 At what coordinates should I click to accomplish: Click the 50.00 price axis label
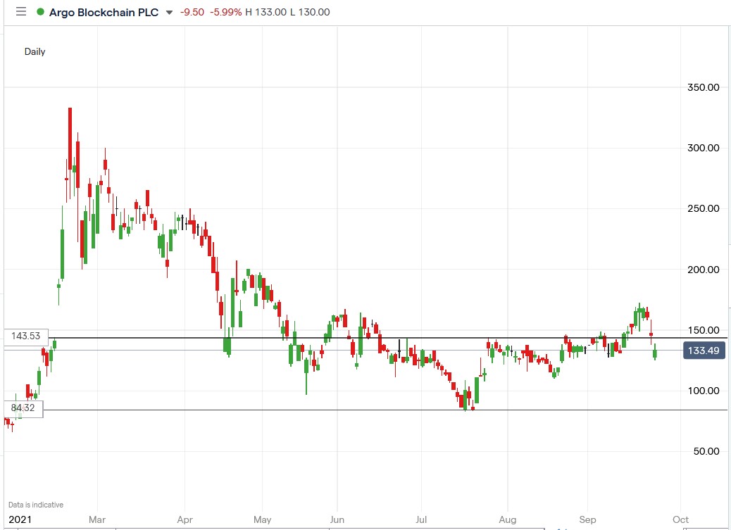click(x=706, y=451)
